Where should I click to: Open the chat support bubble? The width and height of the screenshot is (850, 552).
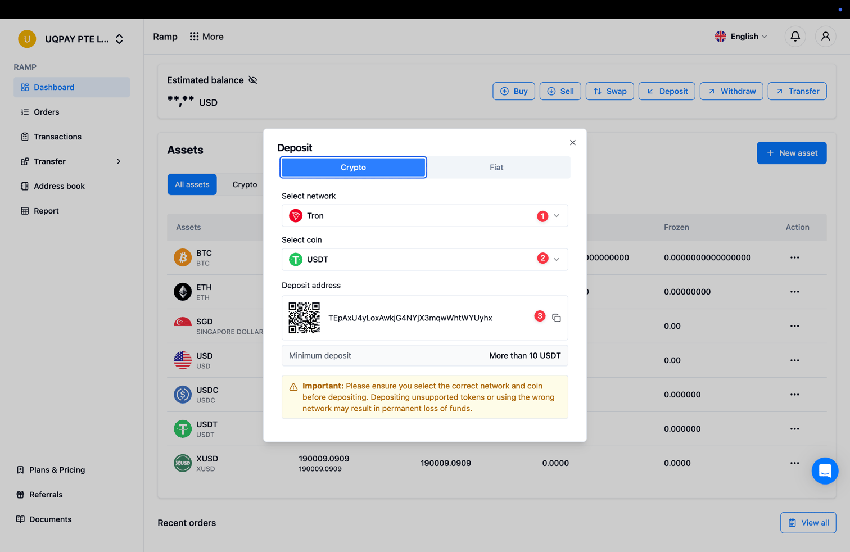pyautogui.click(x=825, y=471)
